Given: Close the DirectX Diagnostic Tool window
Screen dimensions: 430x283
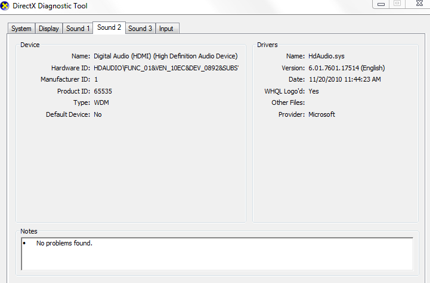Looking at the screenshot, I should coord(419,4).
